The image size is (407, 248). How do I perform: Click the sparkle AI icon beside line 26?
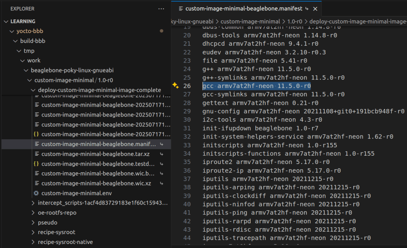pyautogui.click(x=175, y=86)
